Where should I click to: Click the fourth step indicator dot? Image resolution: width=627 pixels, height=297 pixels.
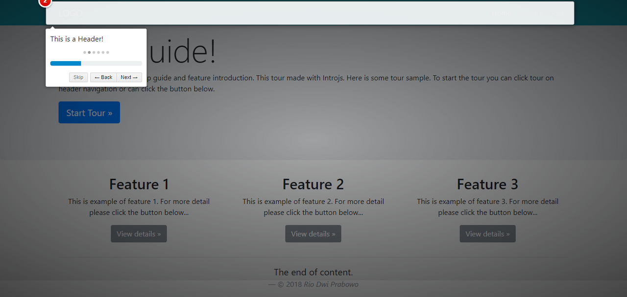click(x=98, y=52)
